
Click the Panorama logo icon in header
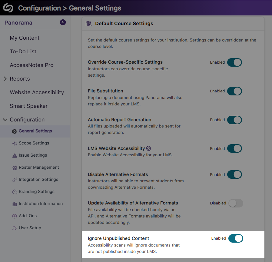tap(8, 8)
